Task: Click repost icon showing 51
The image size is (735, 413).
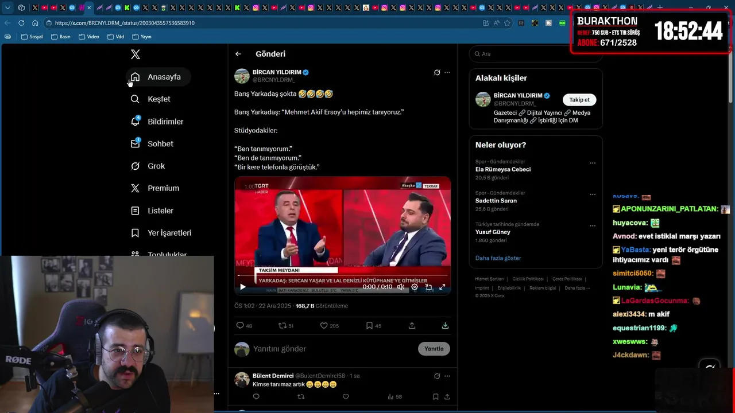Action: pos(286,326)
